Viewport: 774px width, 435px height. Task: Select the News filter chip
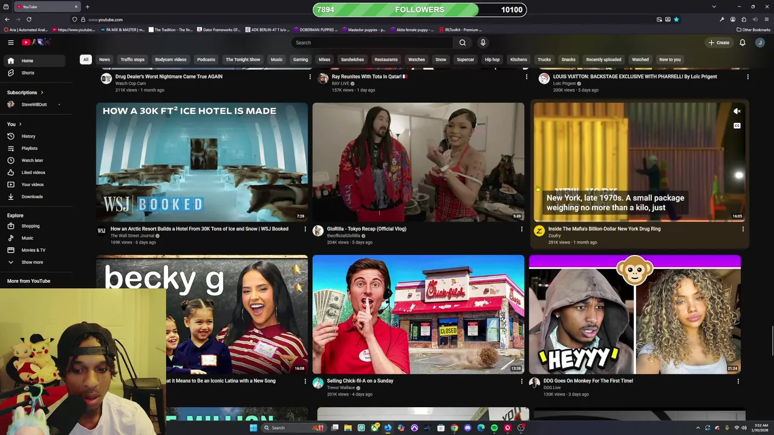pos(105,60)
